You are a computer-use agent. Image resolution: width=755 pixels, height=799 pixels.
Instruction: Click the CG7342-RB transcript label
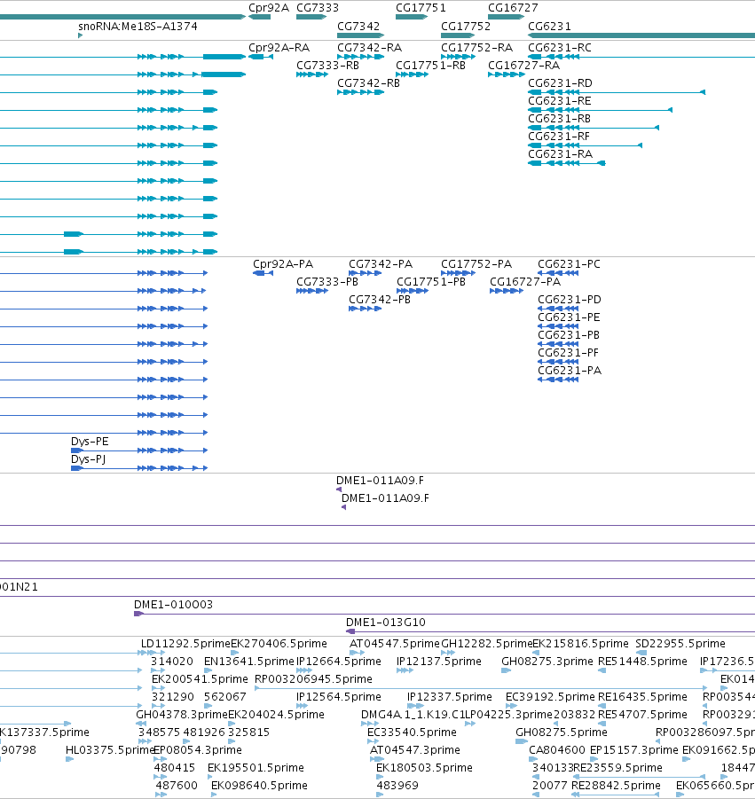[368, 83]
